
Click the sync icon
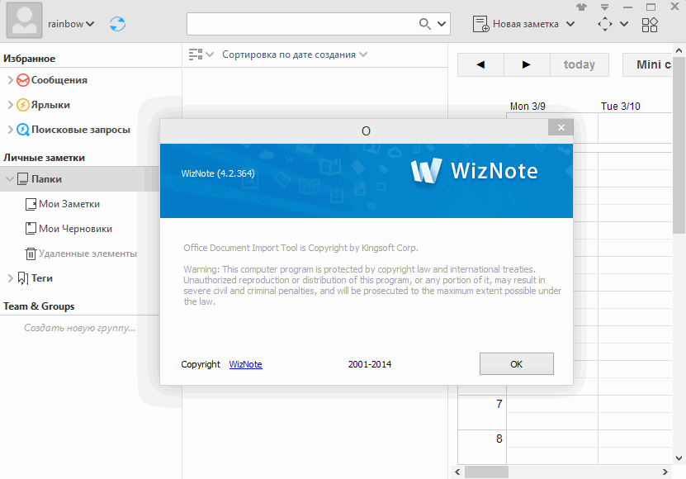coord(117,24)
